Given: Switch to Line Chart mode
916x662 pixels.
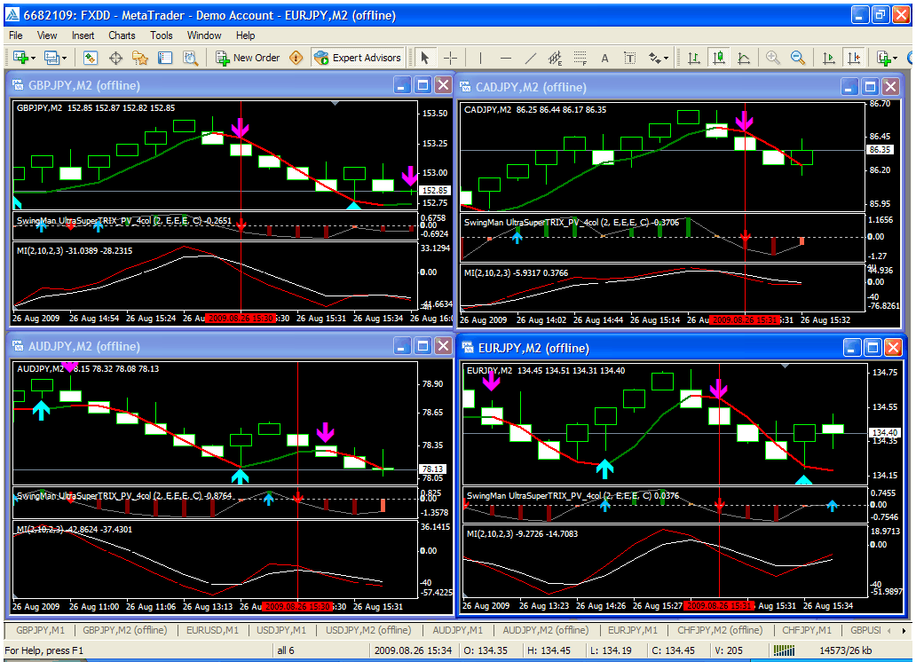Looking at the screenshot, I should point(744,58).
